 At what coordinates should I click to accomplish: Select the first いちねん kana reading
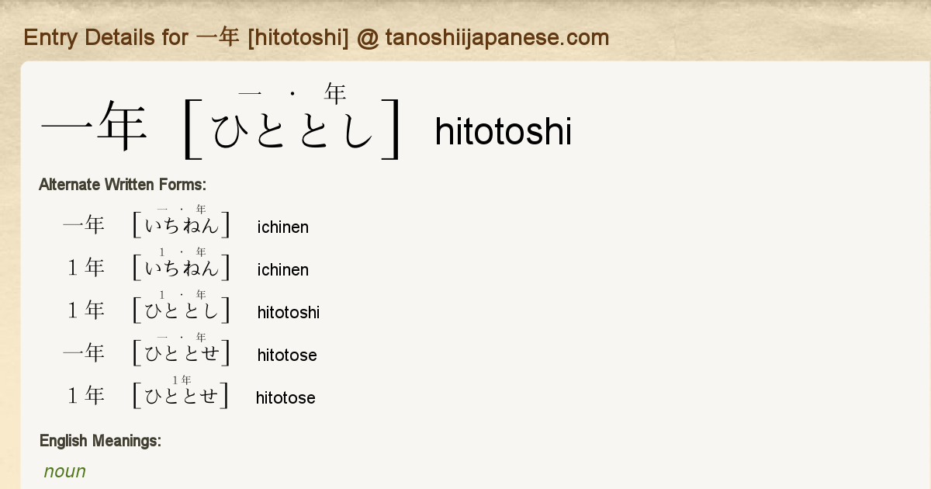tap(182, 227)
